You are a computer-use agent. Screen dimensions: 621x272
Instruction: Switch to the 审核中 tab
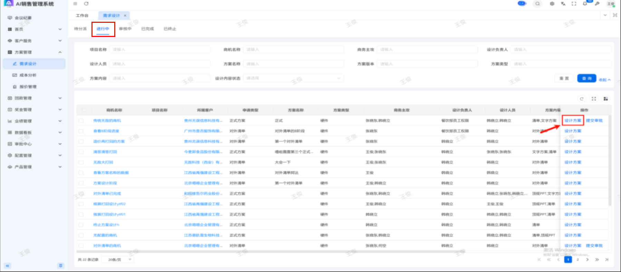tap(125, 29)
